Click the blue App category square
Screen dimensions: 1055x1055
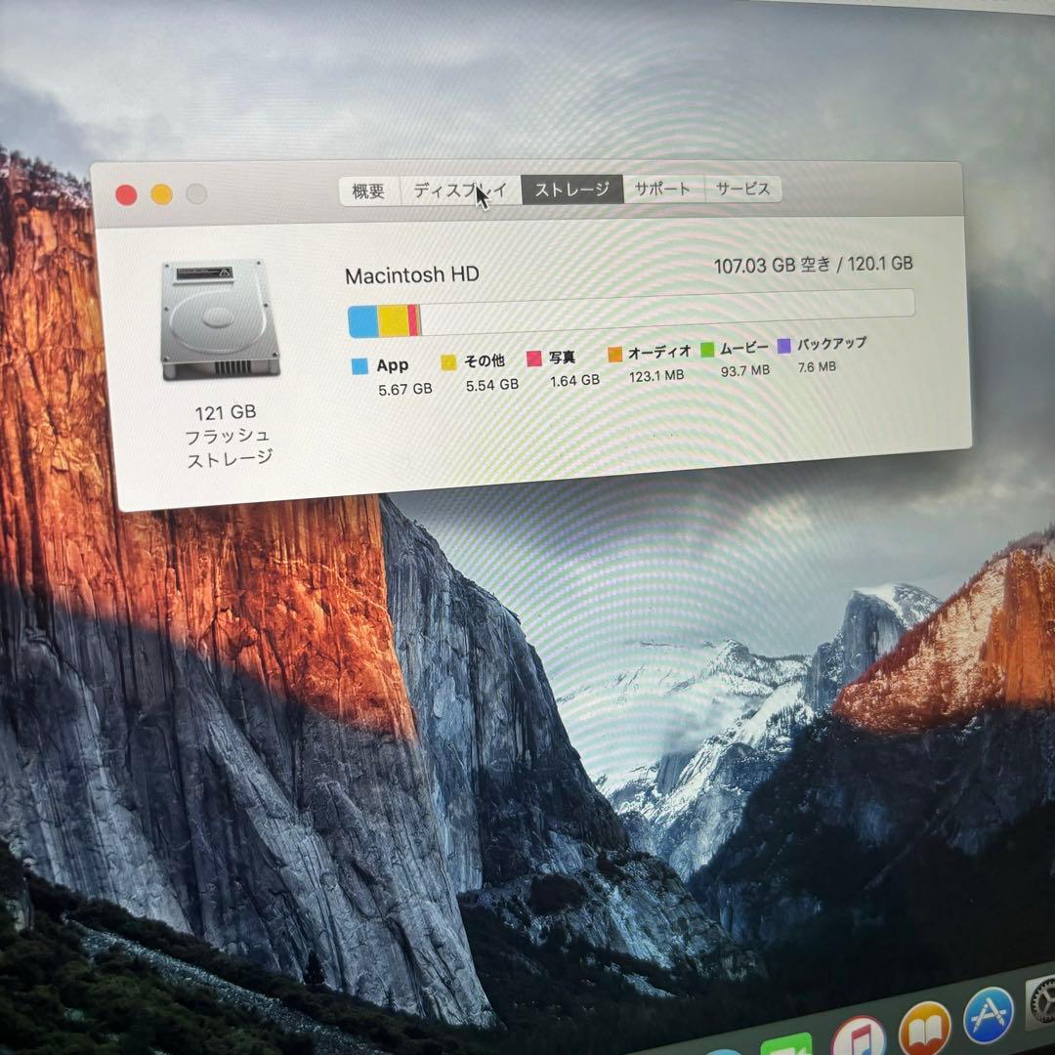(360, 364)
